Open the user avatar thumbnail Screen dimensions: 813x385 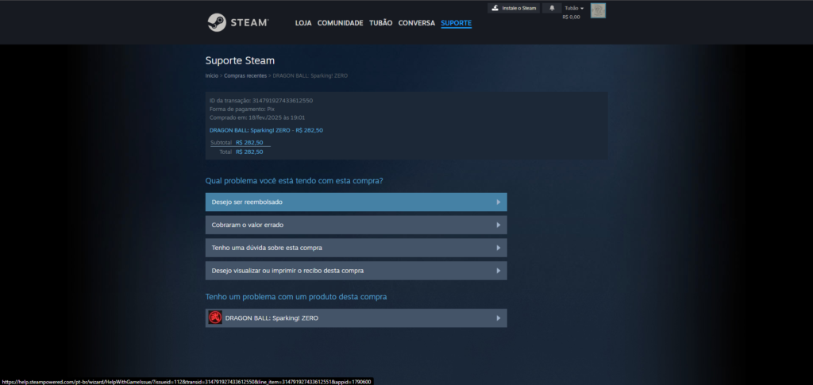(598, 10)
